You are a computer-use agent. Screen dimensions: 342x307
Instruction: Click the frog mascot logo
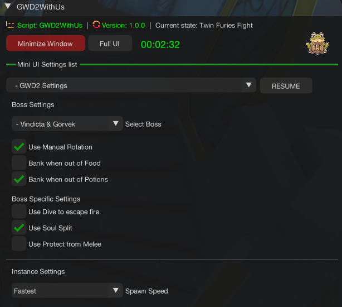(x=317, y=44)
